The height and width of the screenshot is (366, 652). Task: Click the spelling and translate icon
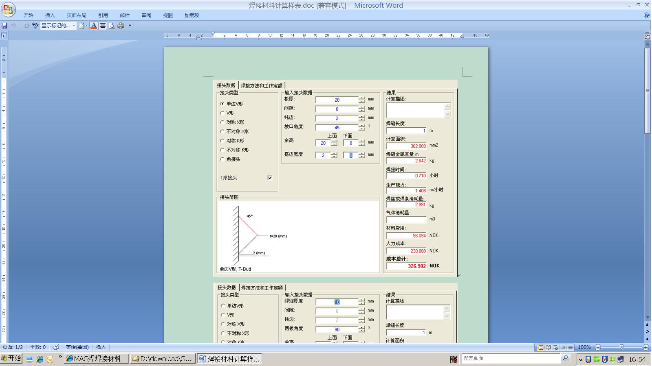click(35, 26)
